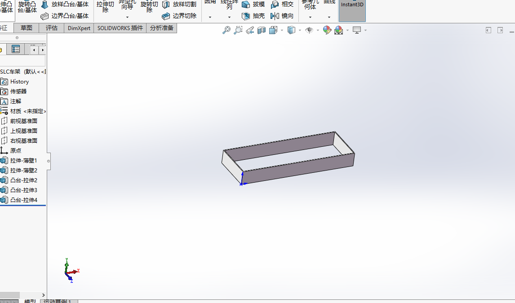Open PropertyManager tab icon in panel
Screen dimensions: 515x303
coord(16,49)
